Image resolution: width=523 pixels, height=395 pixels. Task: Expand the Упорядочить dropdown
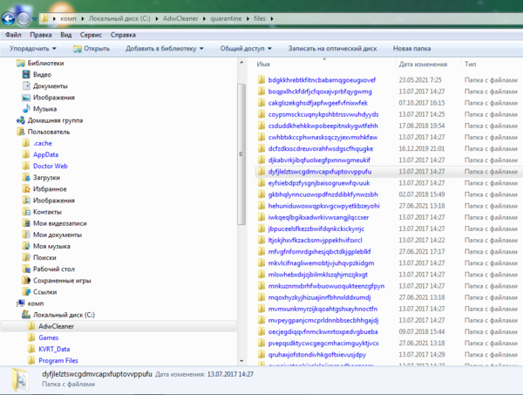(33, 49)
